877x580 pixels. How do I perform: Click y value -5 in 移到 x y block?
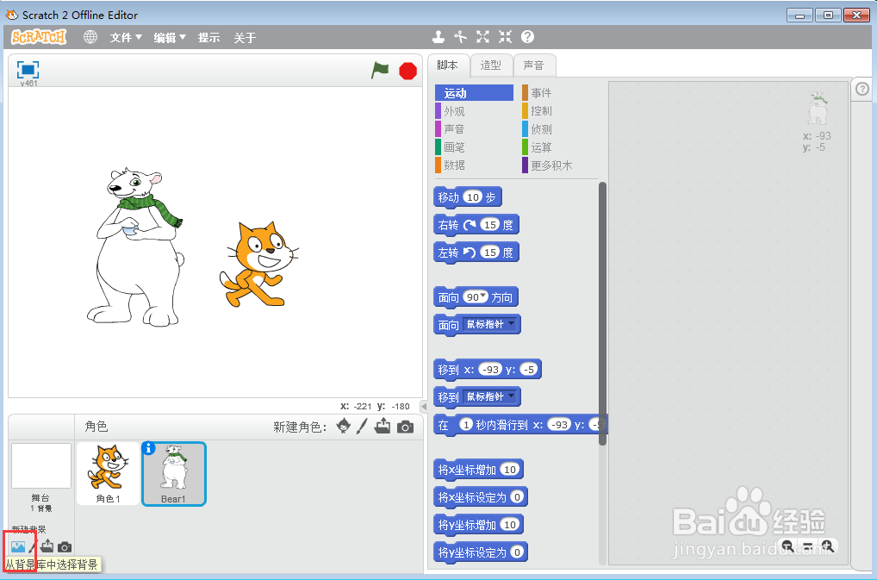point(529,369)
